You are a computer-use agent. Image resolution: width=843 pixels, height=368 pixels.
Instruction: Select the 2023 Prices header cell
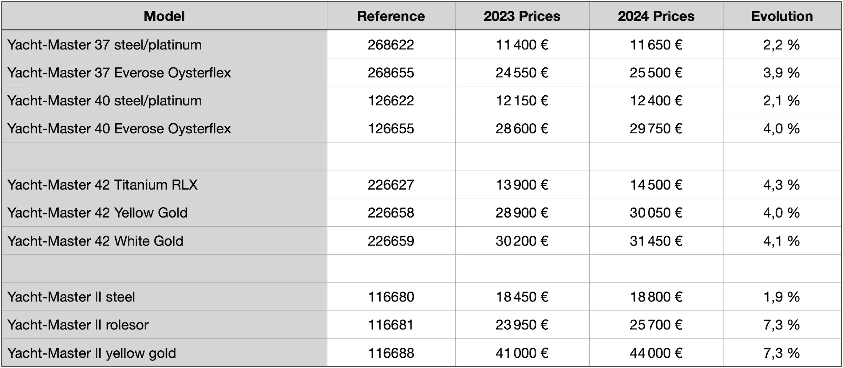tap(522, 16)
